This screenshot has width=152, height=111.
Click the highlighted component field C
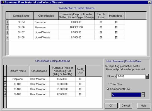126,95
